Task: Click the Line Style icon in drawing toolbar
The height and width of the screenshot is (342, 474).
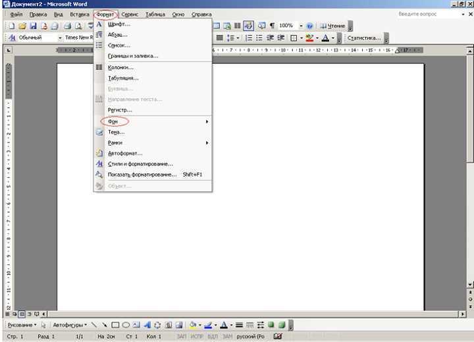Action: [x=239, y=325]
